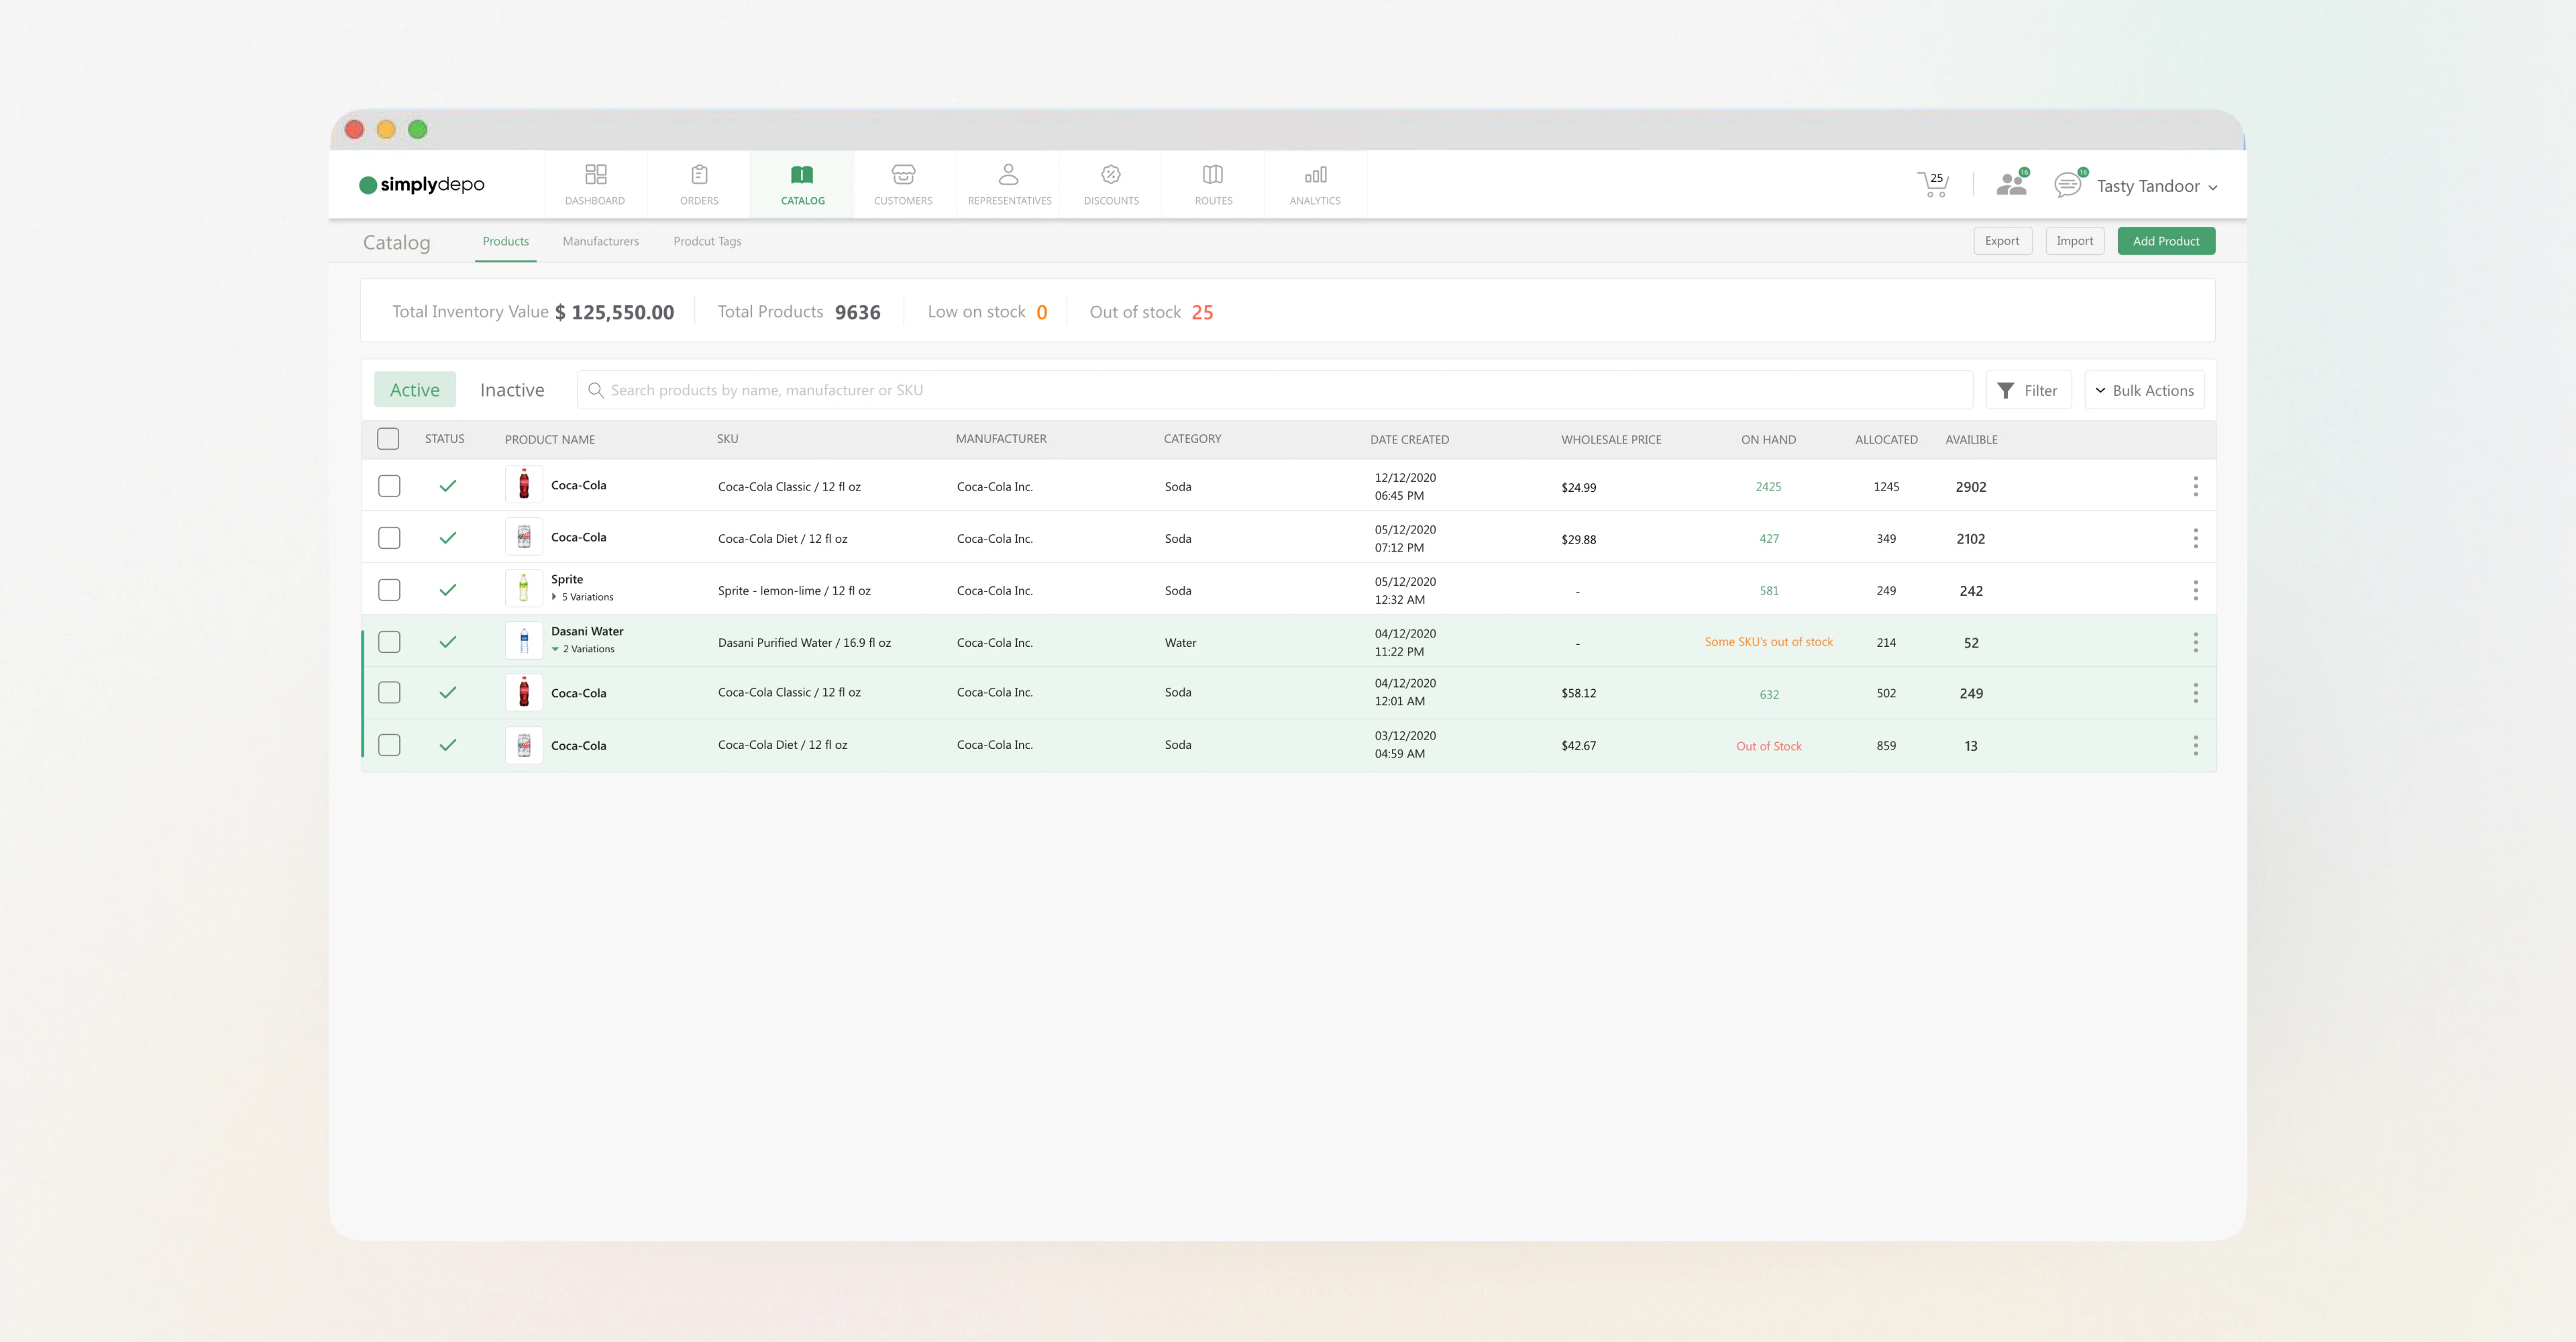Screen dimensions: 2576x1342
Task: Tick the checkbox for Dasani Water
Action: 389,641
